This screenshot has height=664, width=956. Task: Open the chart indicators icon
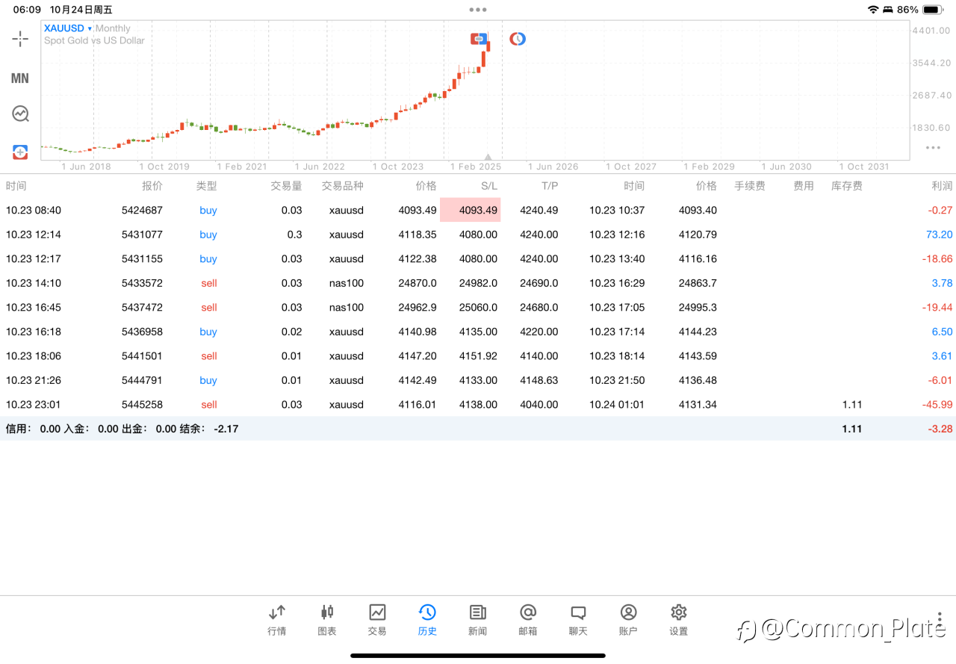pos(20,114)
